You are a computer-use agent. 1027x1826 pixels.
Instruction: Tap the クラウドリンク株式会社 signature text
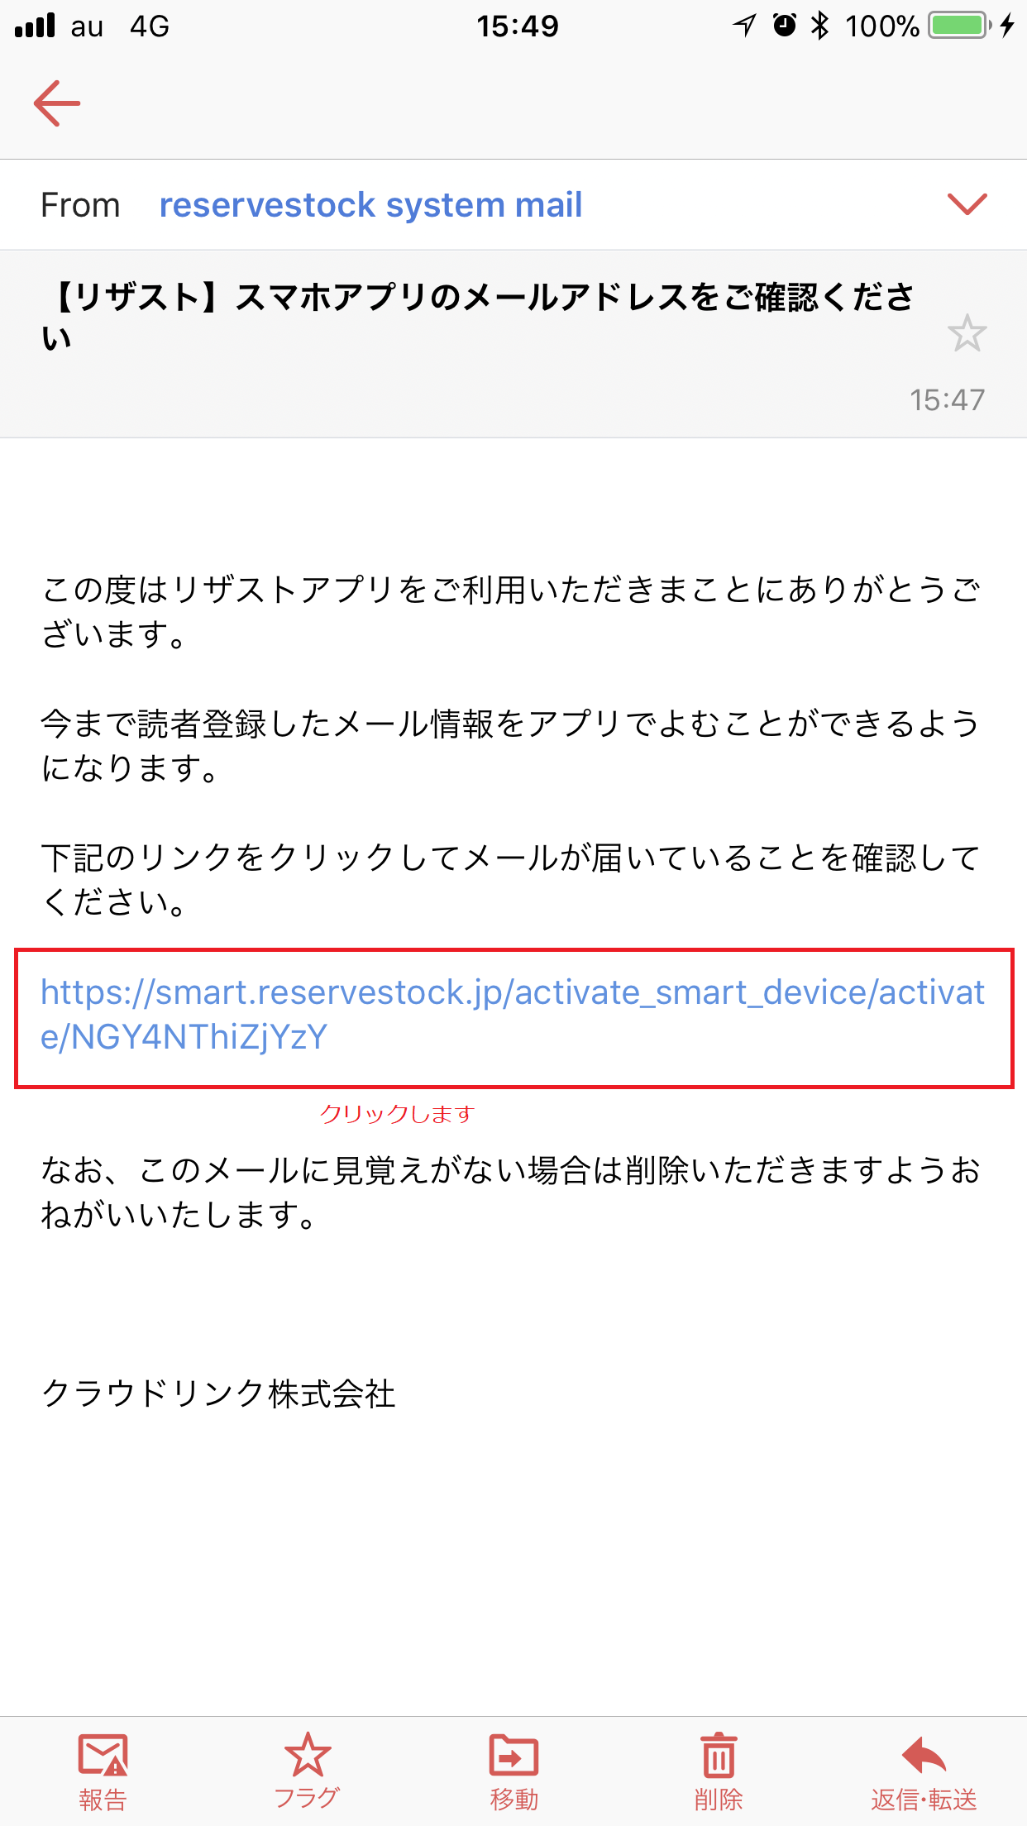(218, 1393)
